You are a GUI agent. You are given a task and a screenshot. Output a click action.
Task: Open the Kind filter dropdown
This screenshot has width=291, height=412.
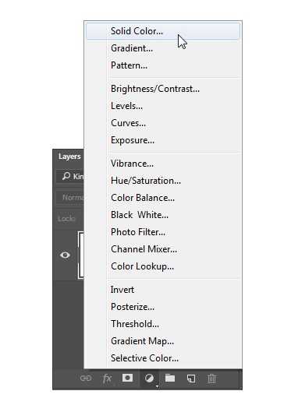(x=70, y=176)
